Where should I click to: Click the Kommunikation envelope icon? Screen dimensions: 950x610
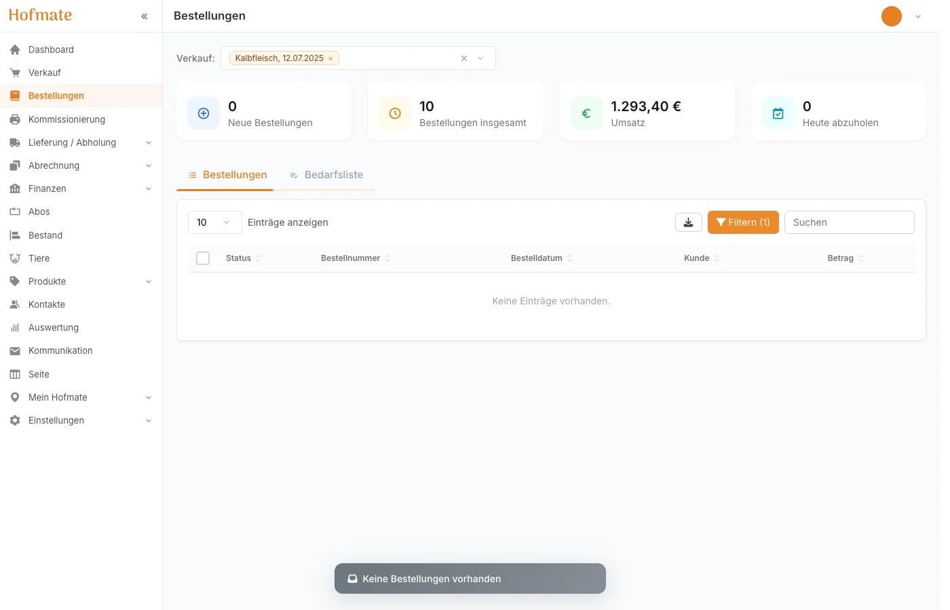click(15, 350)
